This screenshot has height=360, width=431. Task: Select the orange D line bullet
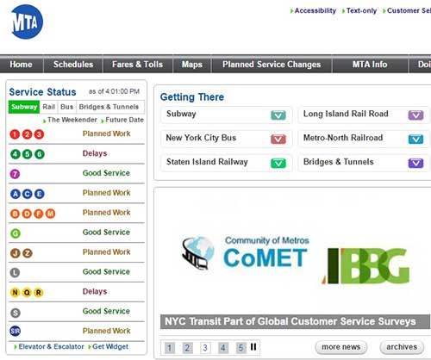click(27, 214)
